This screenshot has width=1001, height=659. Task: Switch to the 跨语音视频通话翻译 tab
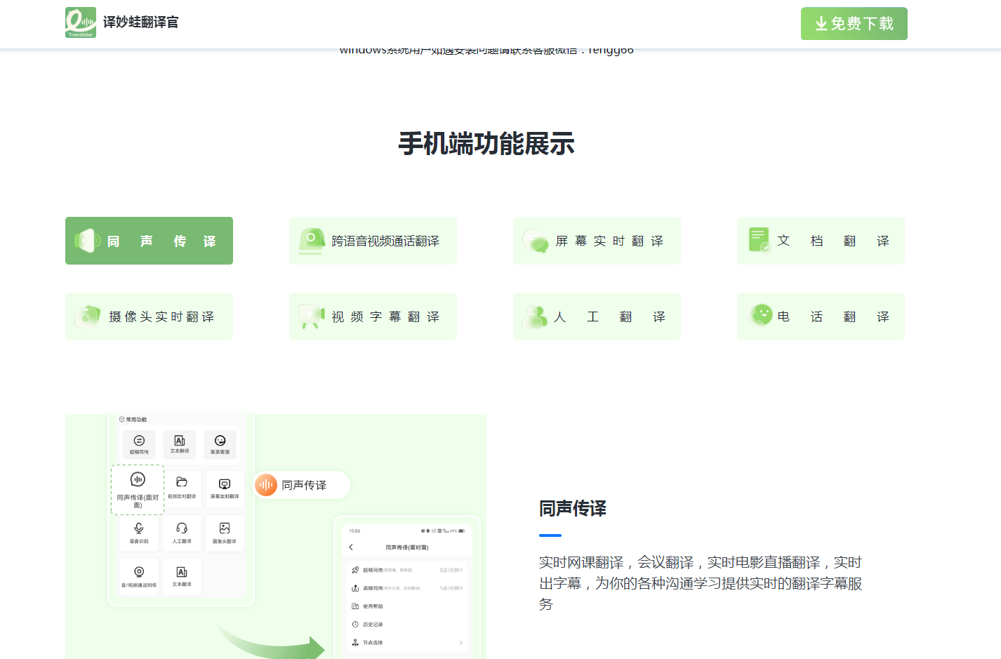pos(373,240)
